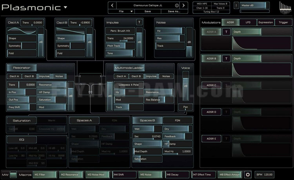Click the Spaces B module button

tap(147, 120)
